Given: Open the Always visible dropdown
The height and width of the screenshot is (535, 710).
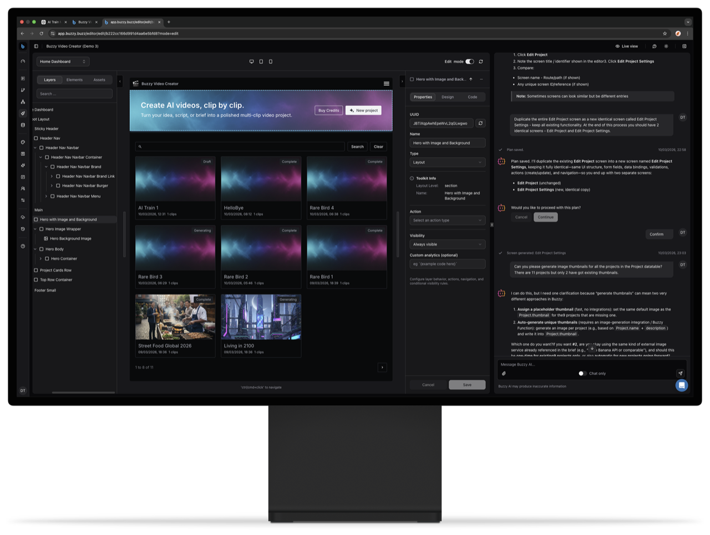Looking at the screenshot, I should tap(448, 244).
